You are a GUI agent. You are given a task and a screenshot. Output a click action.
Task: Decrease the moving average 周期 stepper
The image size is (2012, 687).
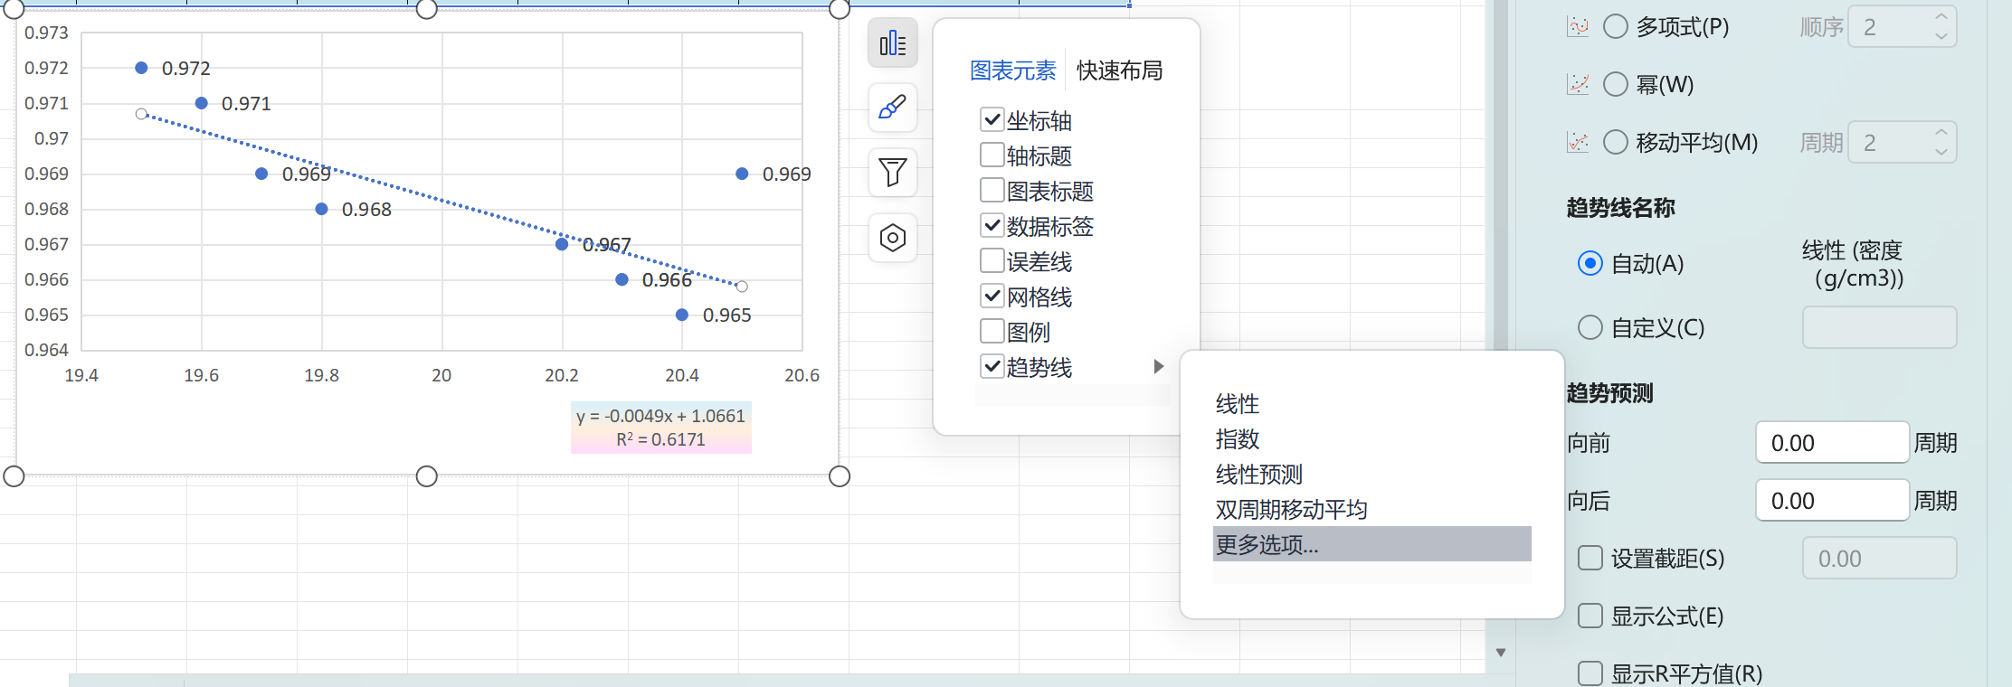coord(1941,152)
